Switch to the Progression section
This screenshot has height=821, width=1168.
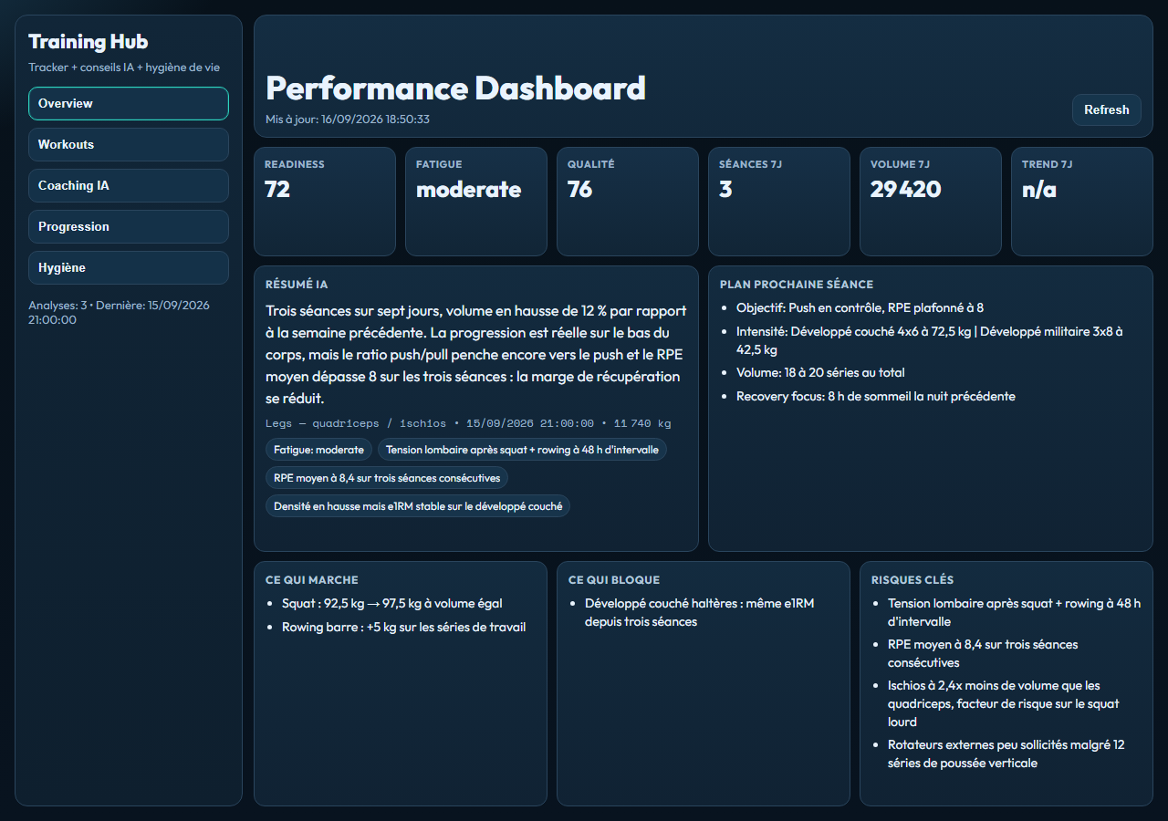pos(129,226)
